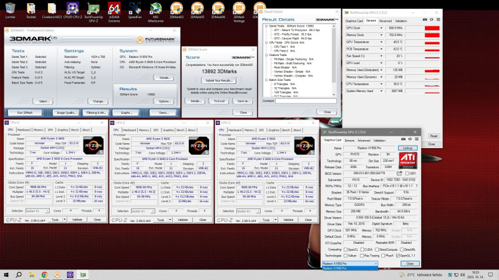Switch to Memory tab in middle CPU-Z window
The width and height of the screenshot is (499, 280).
144,130
